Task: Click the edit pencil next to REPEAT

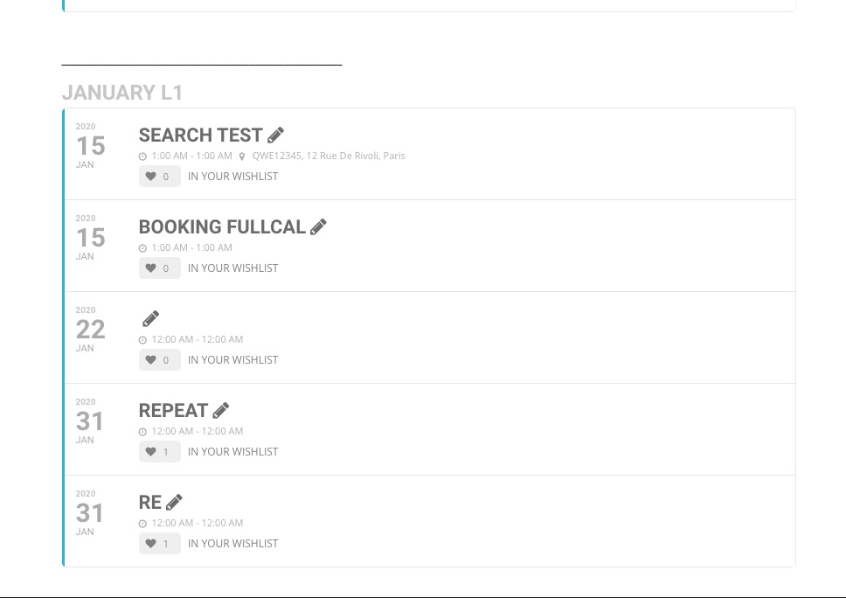Action: coord(221,410)
